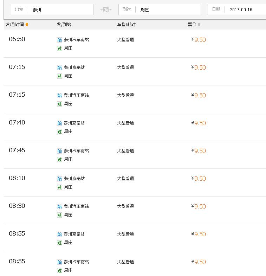Select 泰州汽车南站 in the 06:50 departure
This screenshot has height=276, width=266.
click(x=76, y=40)
